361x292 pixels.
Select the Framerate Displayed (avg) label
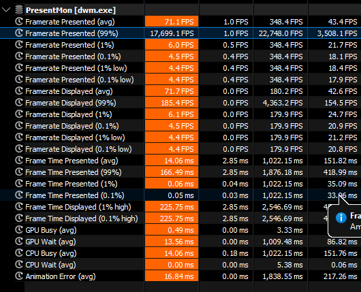coord(69,91)
